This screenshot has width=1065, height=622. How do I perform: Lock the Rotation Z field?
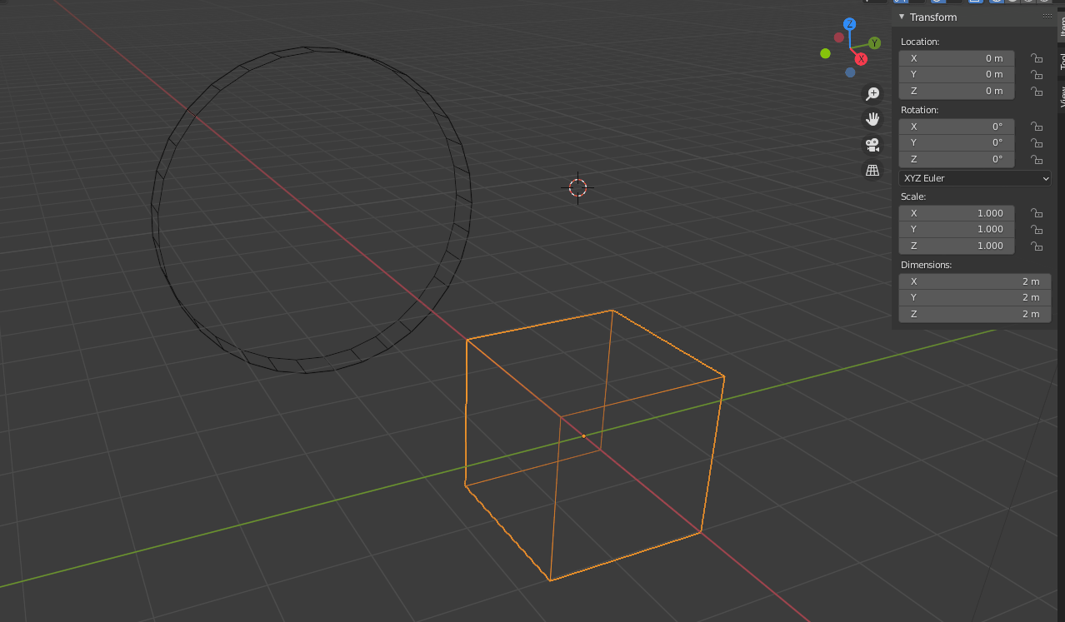point(1036,159)
